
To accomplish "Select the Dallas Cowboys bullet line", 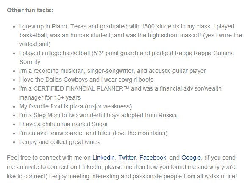I will 86,80.
